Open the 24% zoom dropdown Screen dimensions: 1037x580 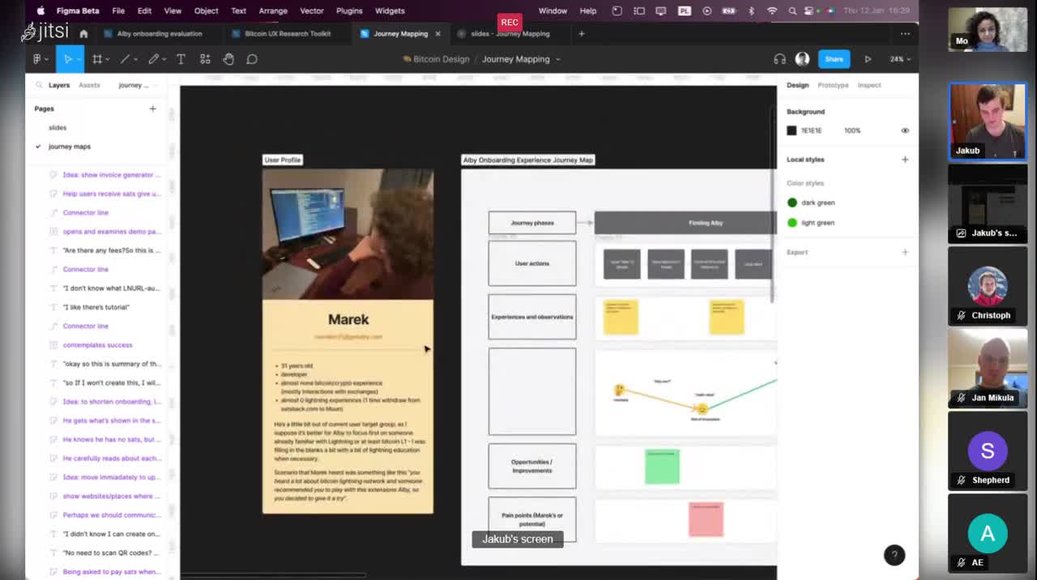[900, 59]
